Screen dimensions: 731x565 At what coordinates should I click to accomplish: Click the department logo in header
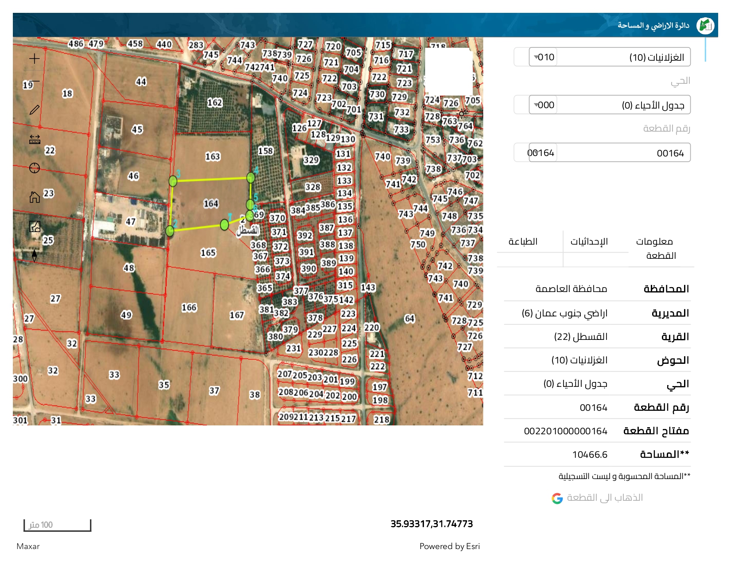pos(704,26)
